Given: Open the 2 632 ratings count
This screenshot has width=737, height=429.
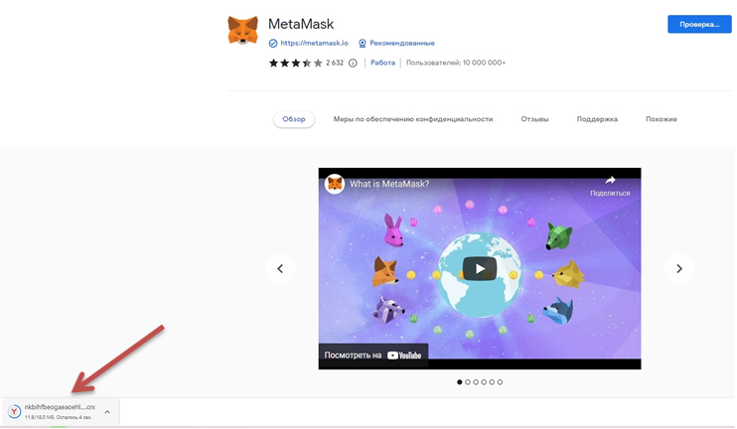Looking at the screenshot, I should [x=335, y=63].
